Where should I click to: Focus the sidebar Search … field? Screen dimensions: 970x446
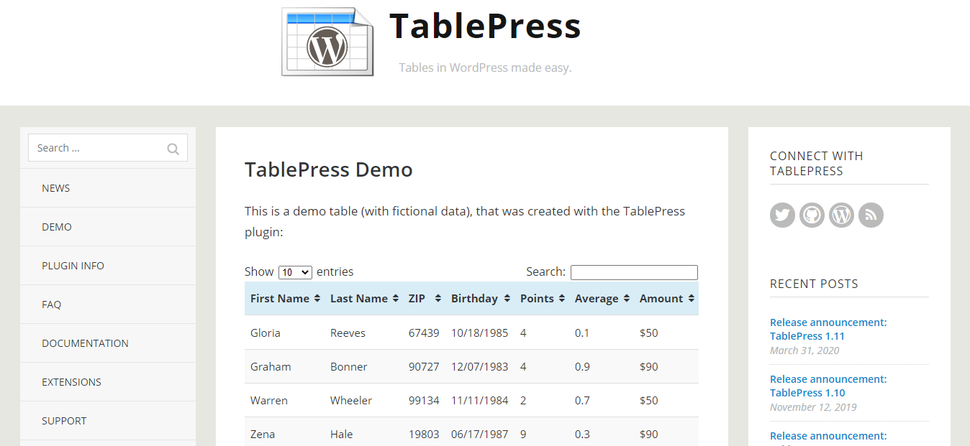click(108, 148)
